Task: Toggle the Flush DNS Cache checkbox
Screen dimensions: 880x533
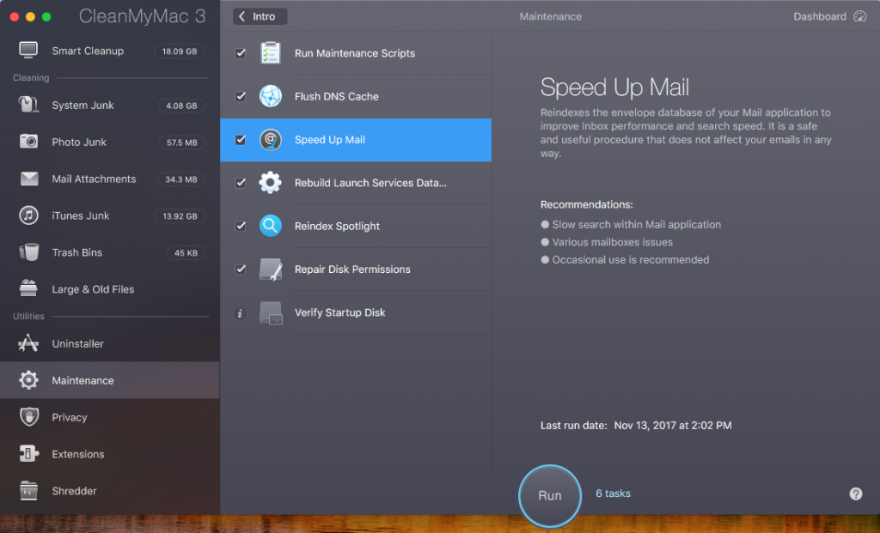Action: tap(241, 96)
